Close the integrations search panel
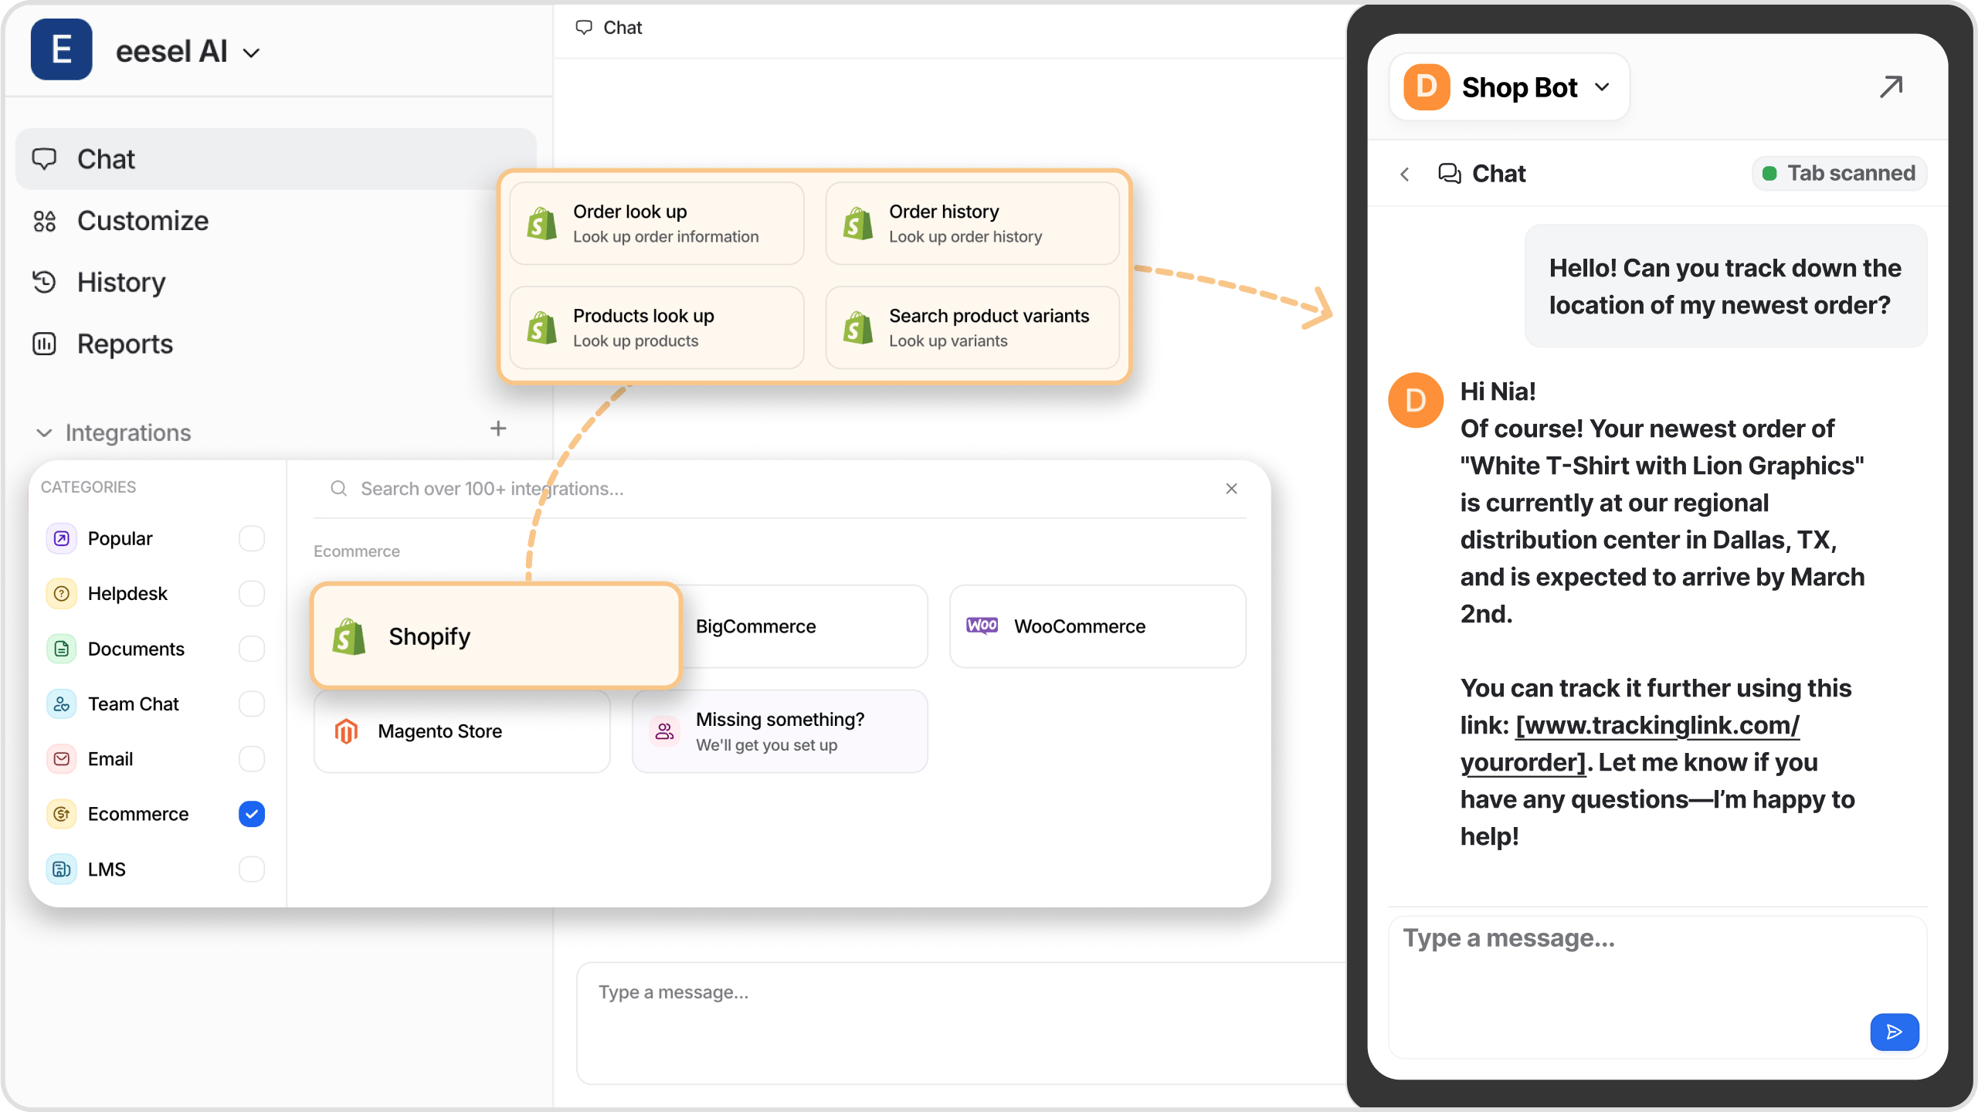 click(x=1232, y=489)
